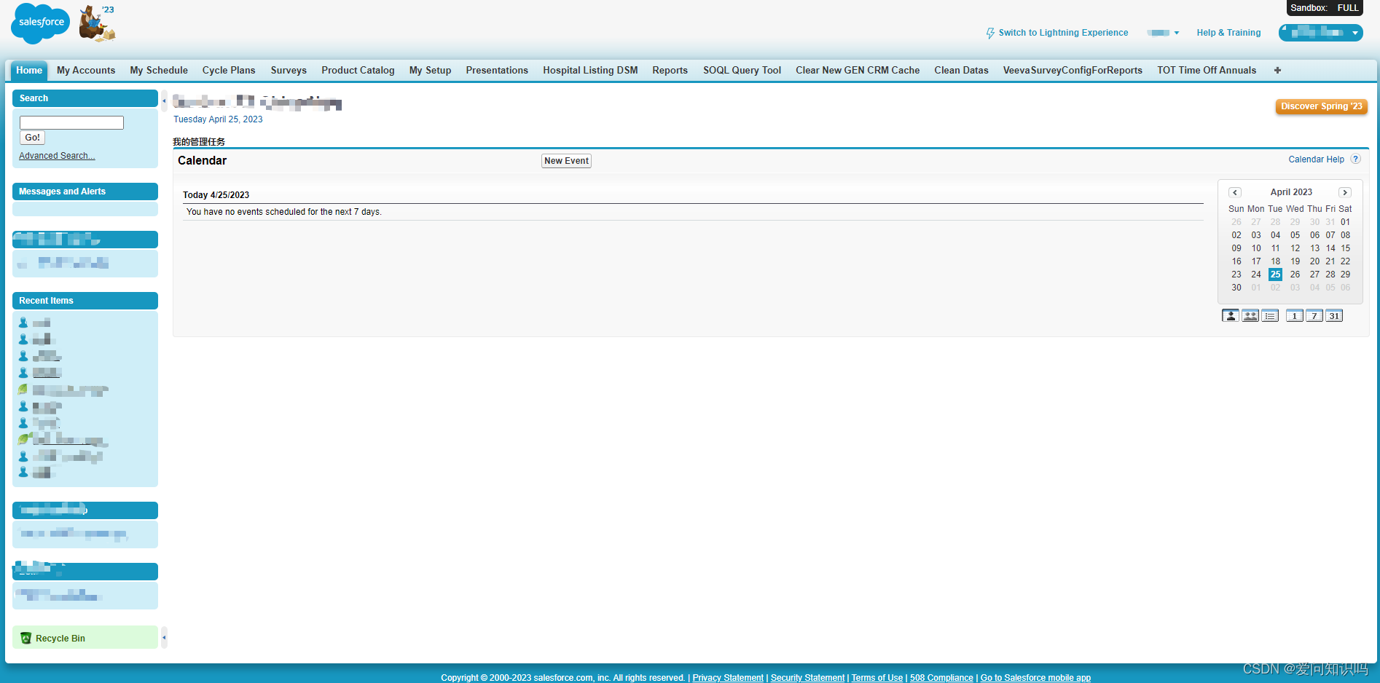Viewport: 1380px width, 683px height.
Task: Open the Advanced Search link
Action: [x=57, y=156]
